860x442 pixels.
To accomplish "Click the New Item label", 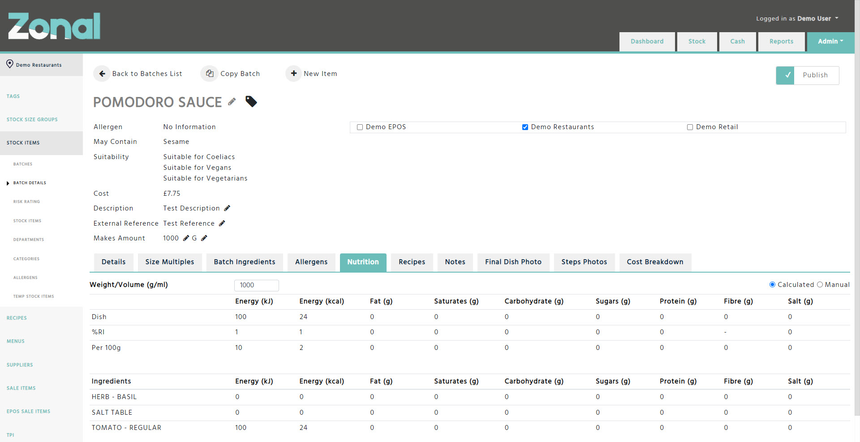I will tap(320, 74).
